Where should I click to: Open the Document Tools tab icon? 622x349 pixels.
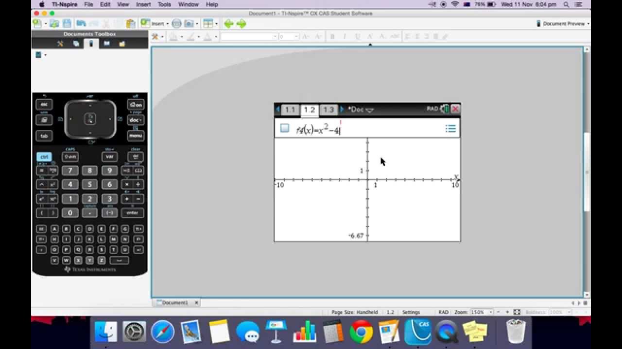click(x=60, y=44)
